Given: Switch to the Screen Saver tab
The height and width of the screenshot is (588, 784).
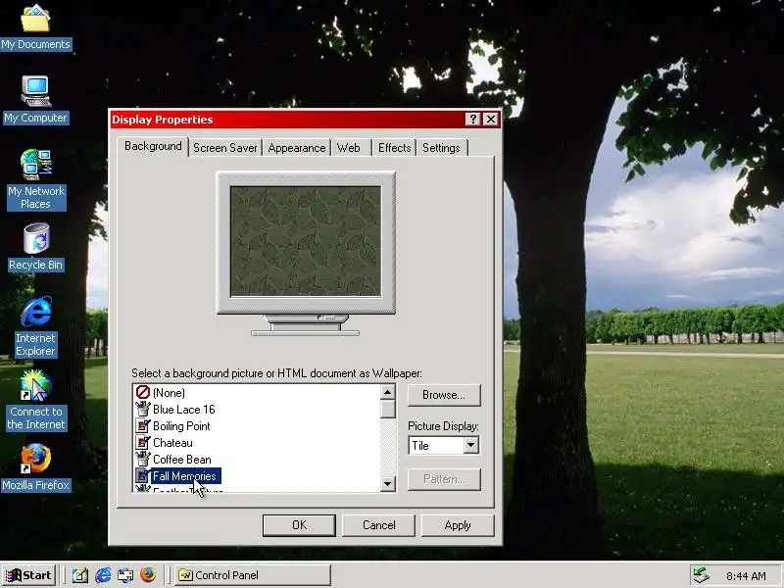Looking at the screenshot, I should (225, 148).
